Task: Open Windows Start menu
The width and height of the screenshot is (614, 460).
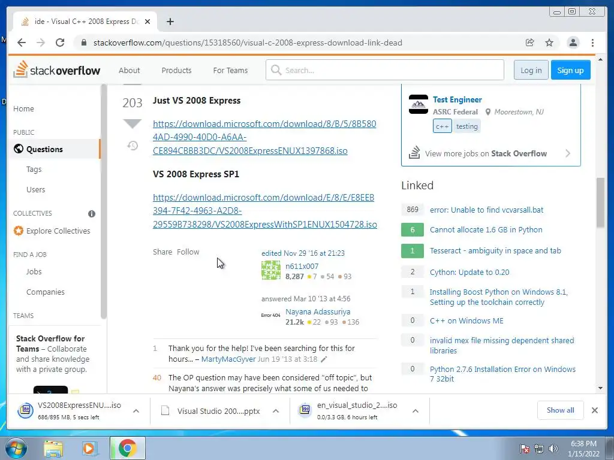Action: click(x=16, y=448)
